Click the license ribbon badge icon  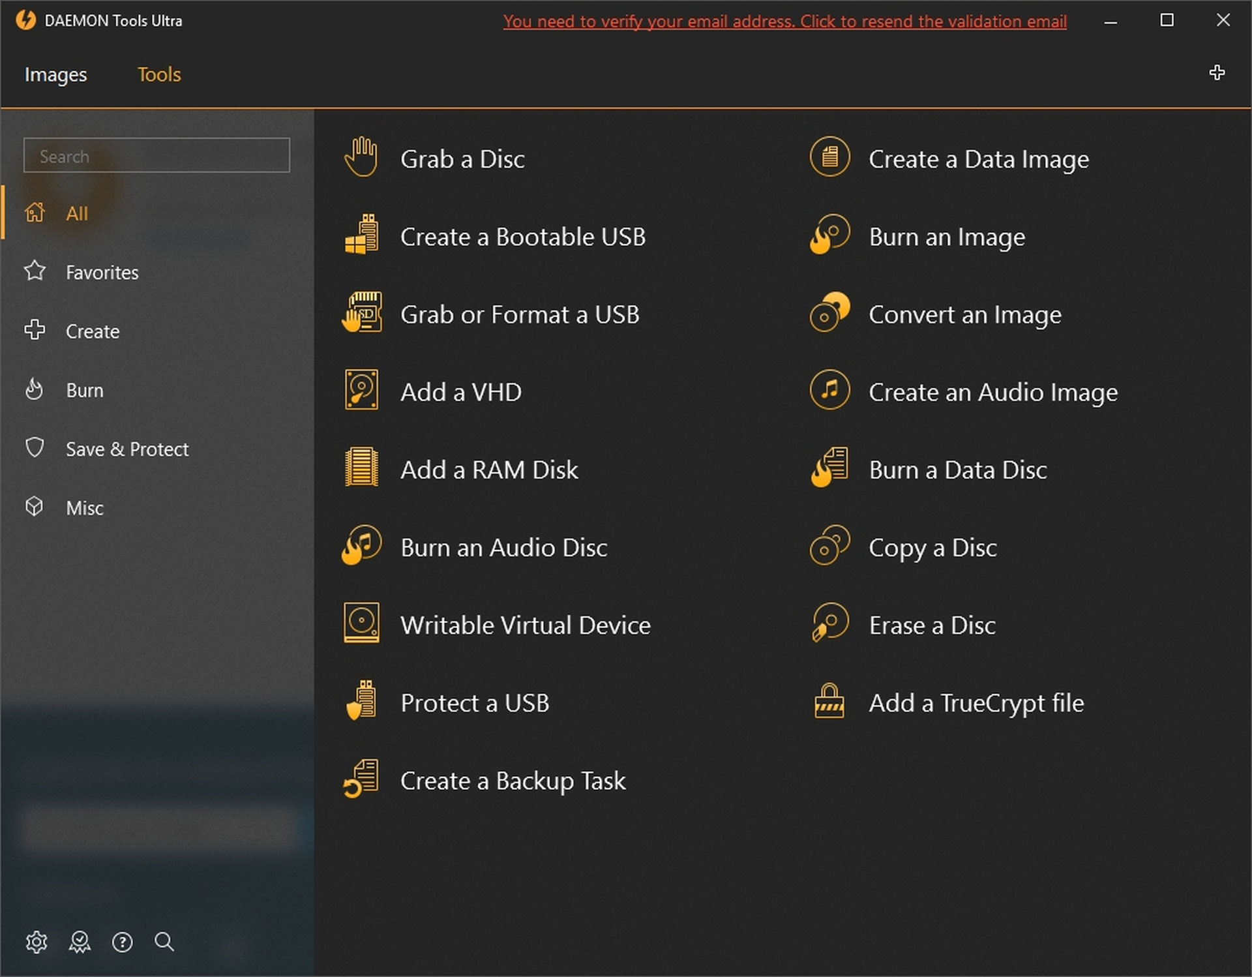(80, 942)
